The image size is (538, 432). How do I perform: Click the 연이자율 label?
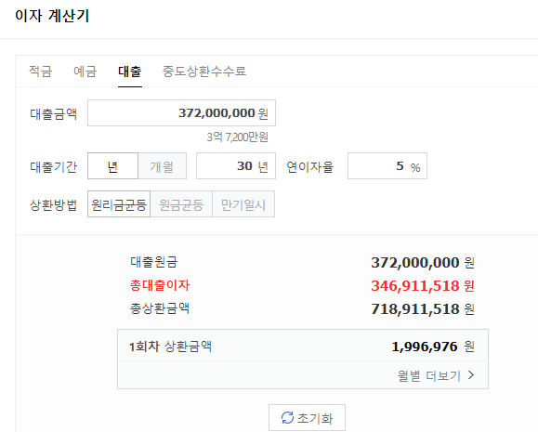tap(309, 166)
